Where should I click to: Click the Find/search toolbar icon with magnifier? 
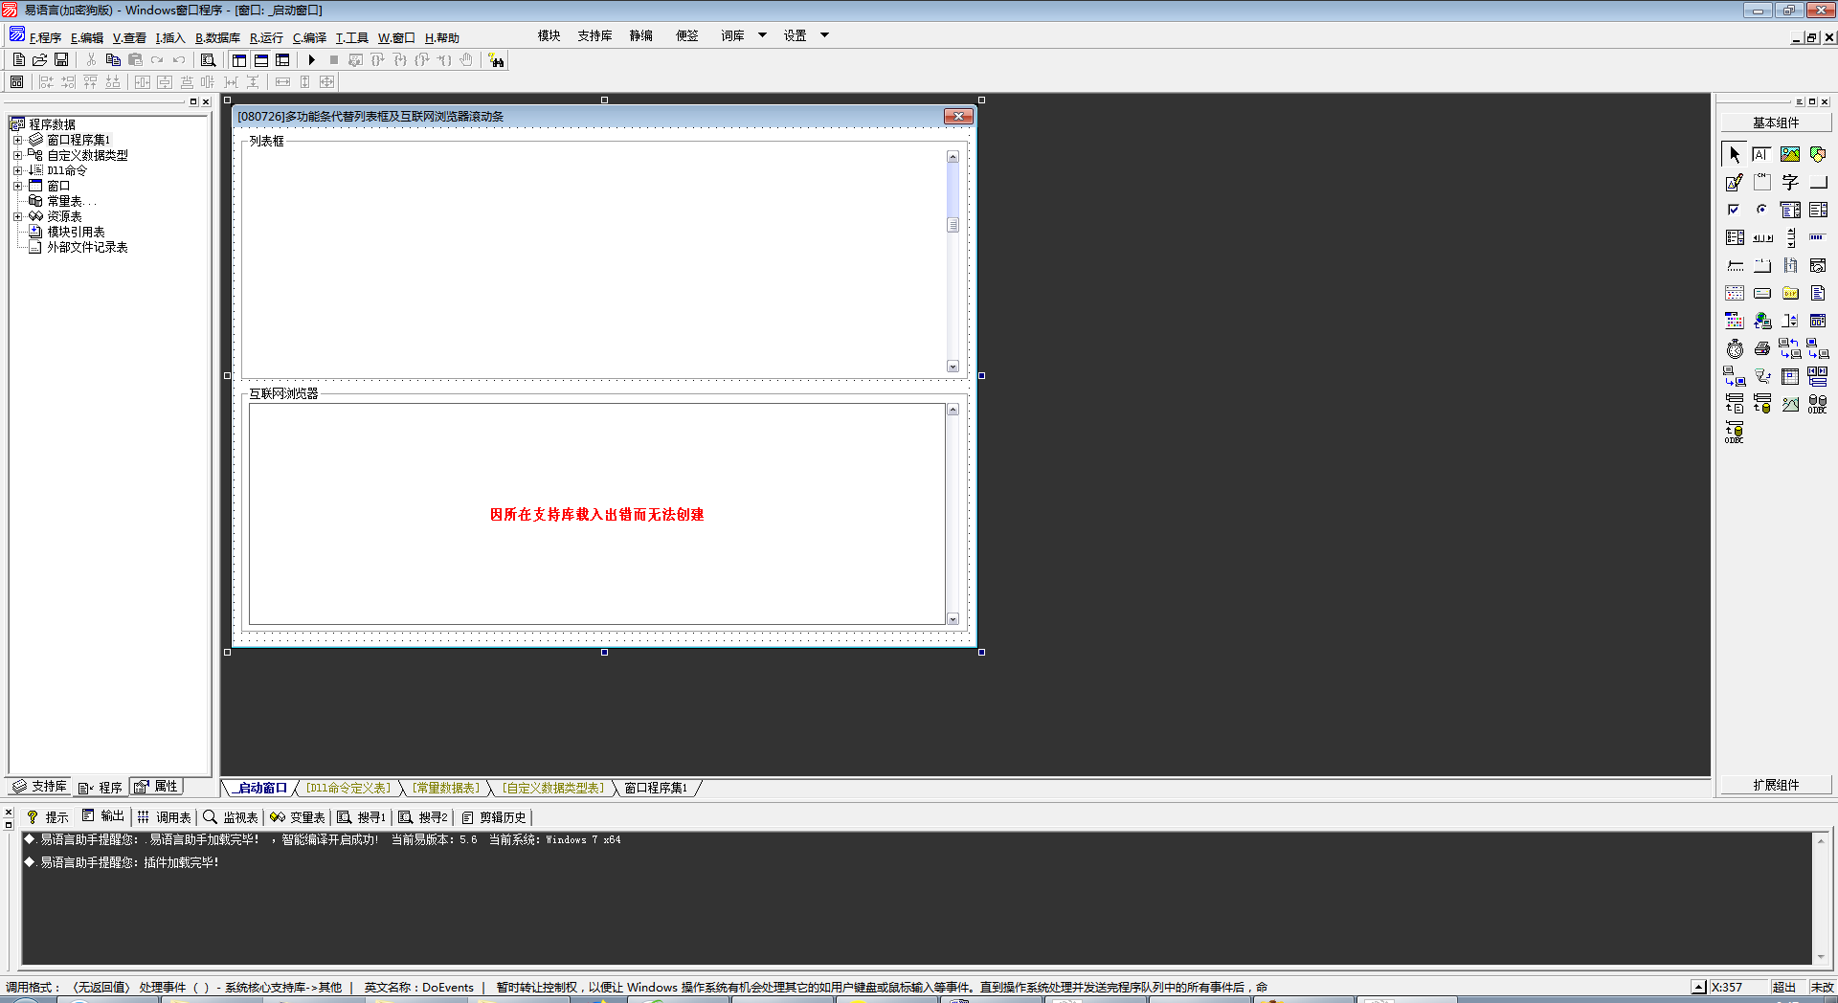coord(208,59)
